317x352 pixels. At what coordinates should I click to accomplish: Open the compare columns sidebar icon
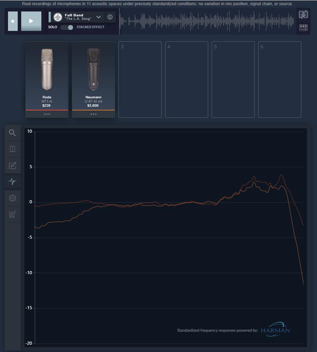point(13,149)
